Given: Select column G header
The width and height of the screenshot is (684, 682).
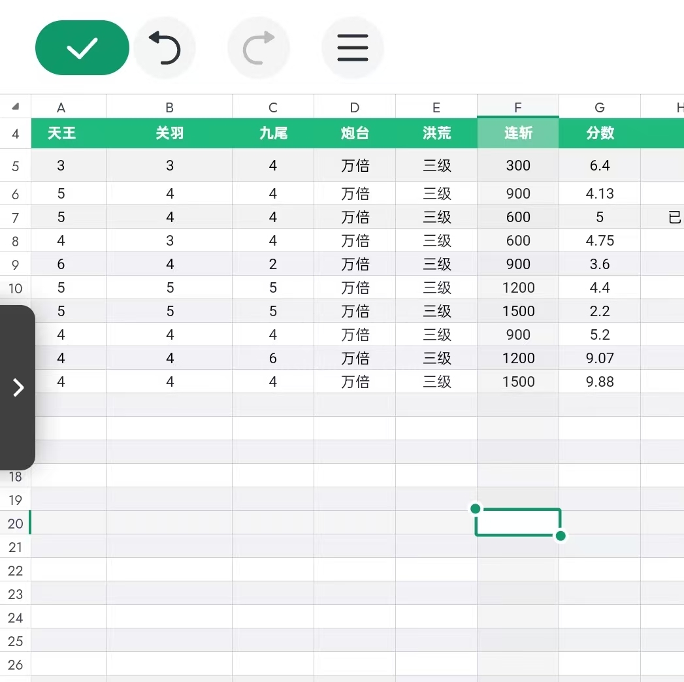Looking at the screenshot, I should click(x=600, y=107).
